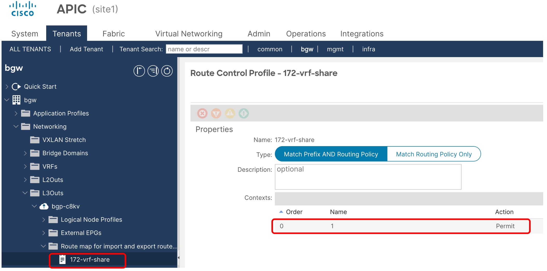547x271 pixels.
Task: Click Add Tenant link
Action: pyautogui.click(x=86, y=49)
